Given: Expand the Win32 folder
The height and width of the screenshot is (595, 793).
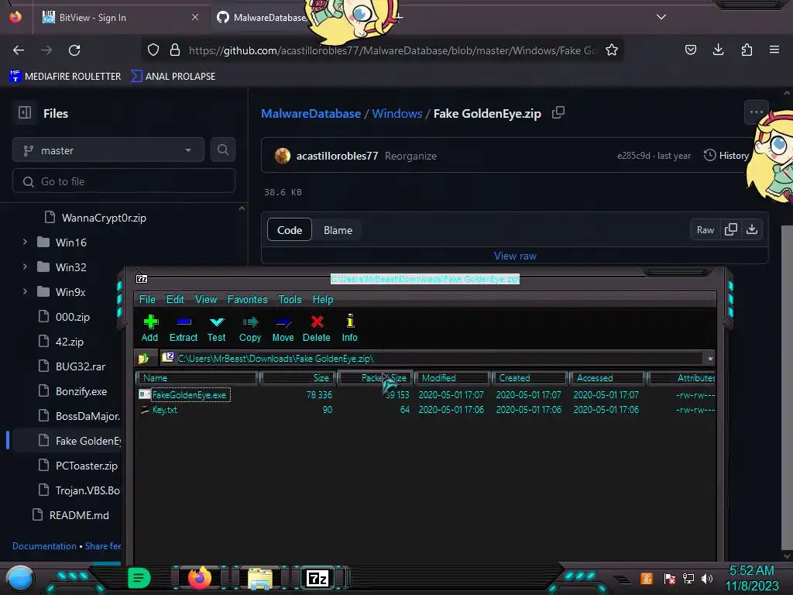Looking at the screenshot, I should pyautogui.click(x=25, y=267).
